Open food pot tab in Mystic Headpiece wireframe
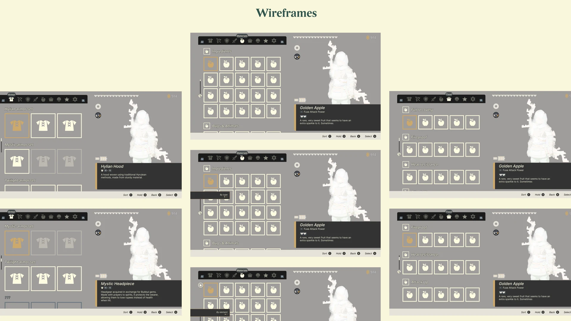571x321 pixels. pos(51,217)
